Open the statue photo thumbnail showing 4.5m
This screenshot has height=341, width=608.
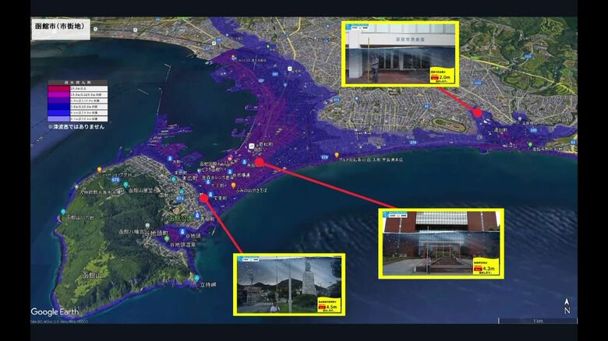[x=289, y=284]
